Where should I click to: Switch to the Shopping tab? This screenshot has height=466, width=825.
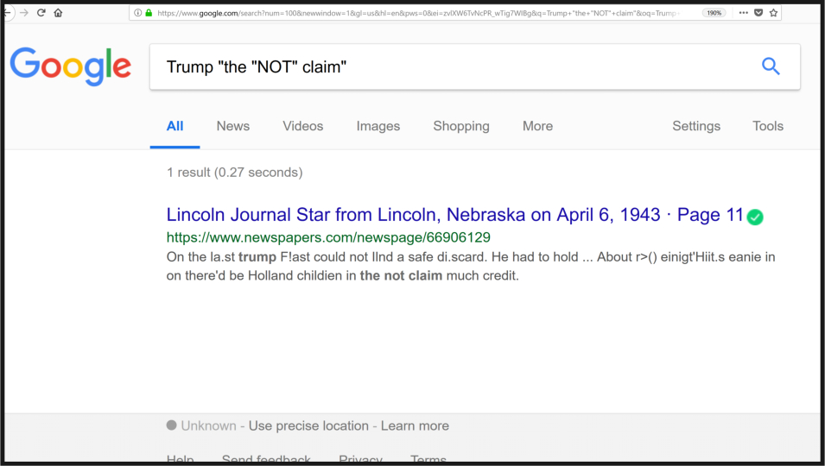pos(461,126)
